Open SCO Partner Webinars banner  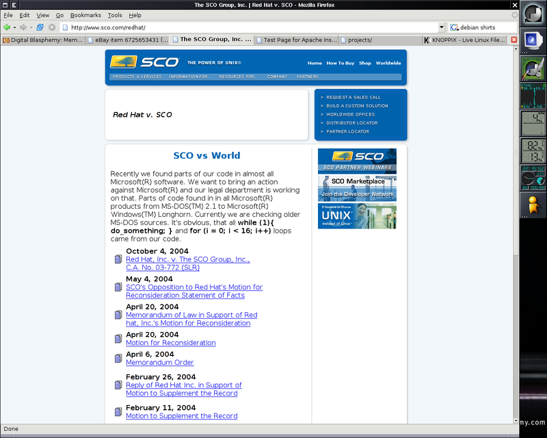click(357, 161)
